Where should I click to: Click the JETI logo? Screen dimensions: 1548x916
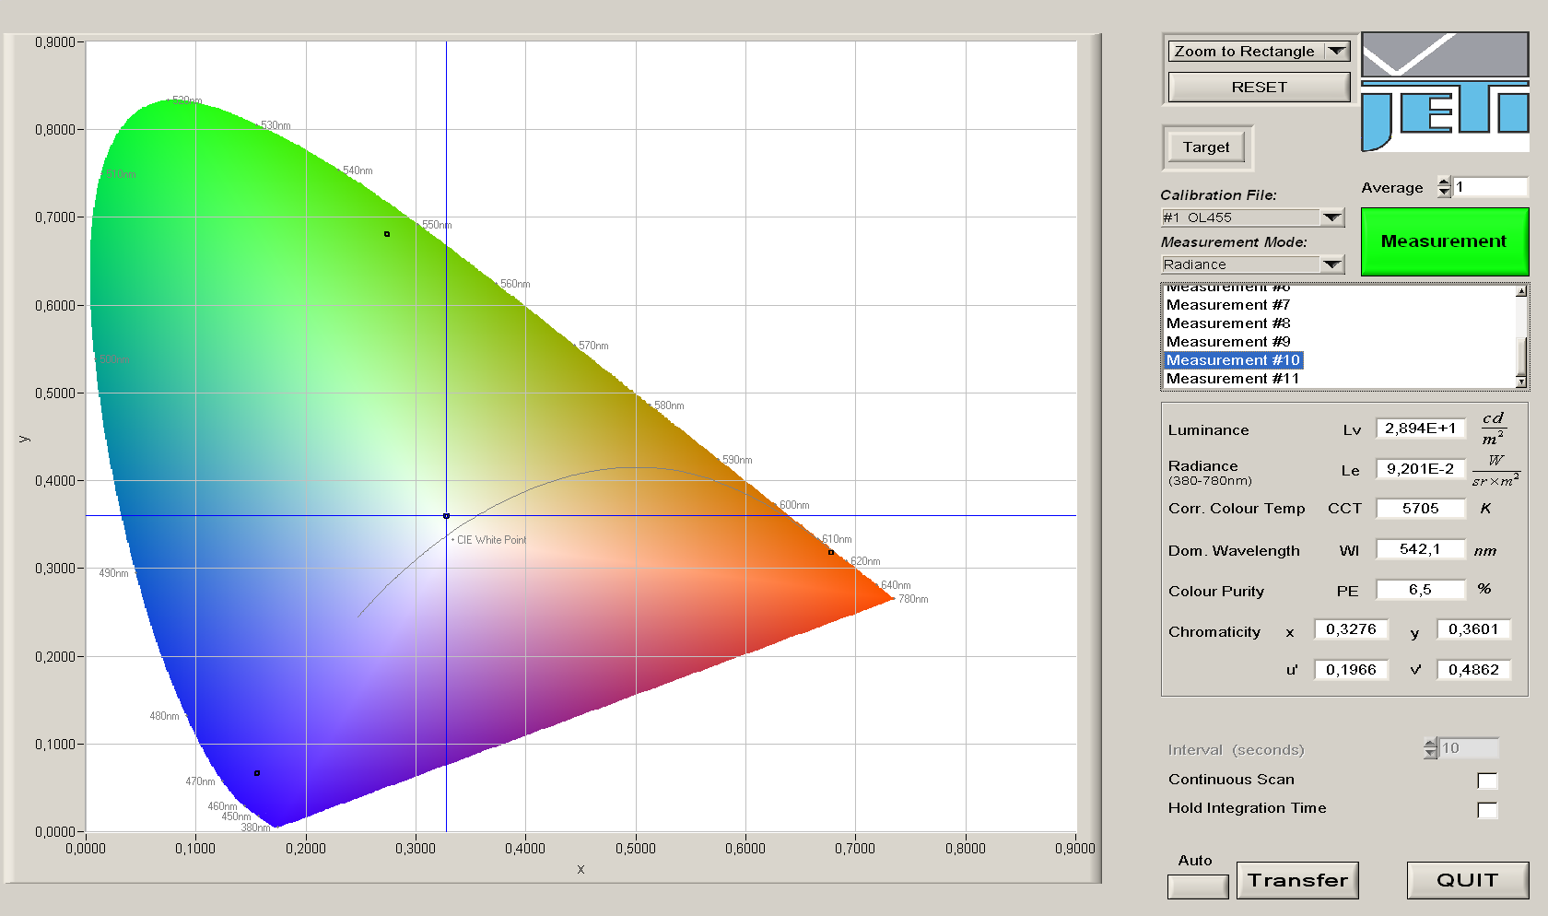click(x=1445, y=92)
